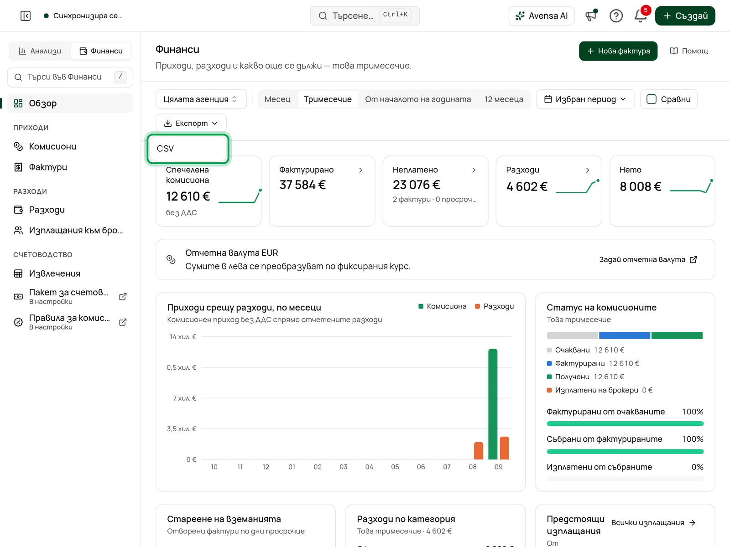730x547 pixels.
Task: Focus the global Търсене search box
Action: click(x=365, y=16)
